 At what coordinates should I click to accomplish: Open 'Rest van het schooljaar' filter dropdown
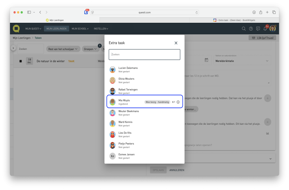(x=63, y=49)
